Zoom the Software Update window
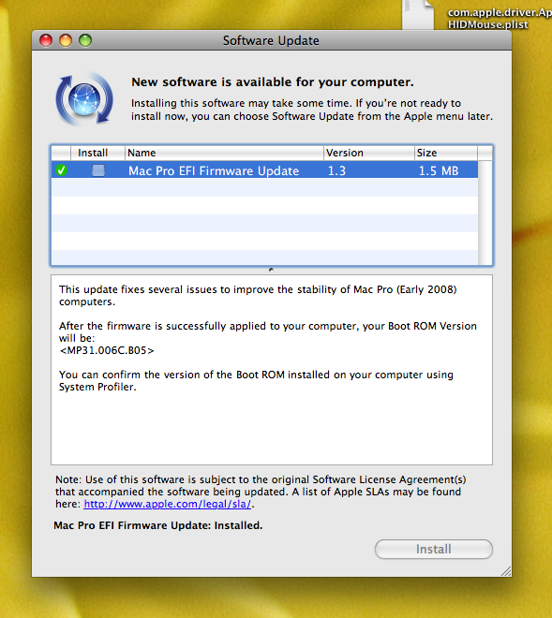552x618 pixels. [85, 40]
